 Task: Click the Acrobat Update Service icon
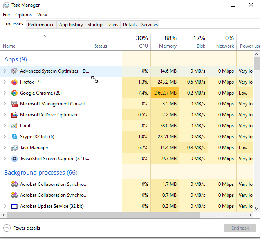click(14, 206)
